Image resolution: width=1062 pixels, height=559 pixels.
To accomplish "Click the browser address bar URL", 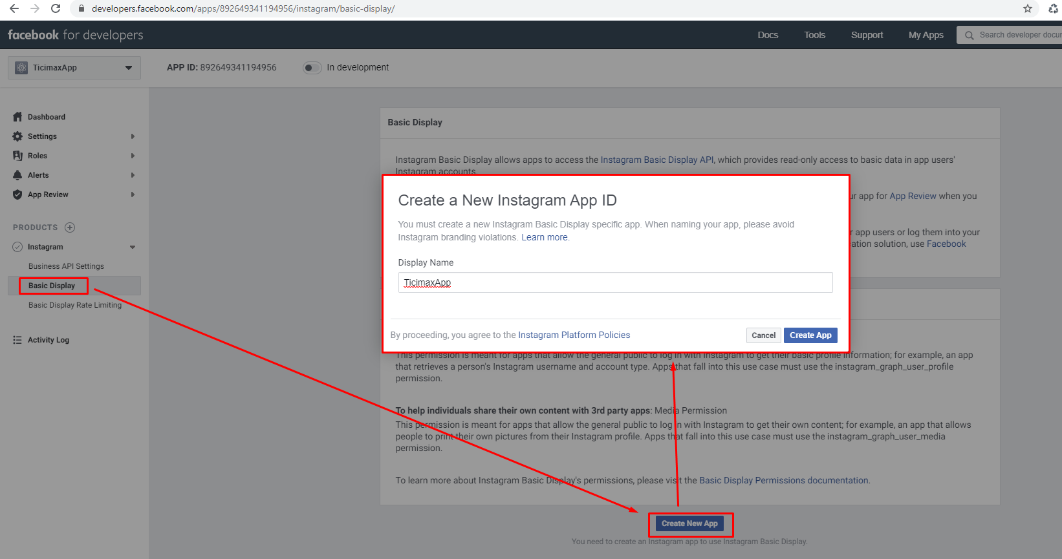I will pyautogui.click(x=243, y=8).
